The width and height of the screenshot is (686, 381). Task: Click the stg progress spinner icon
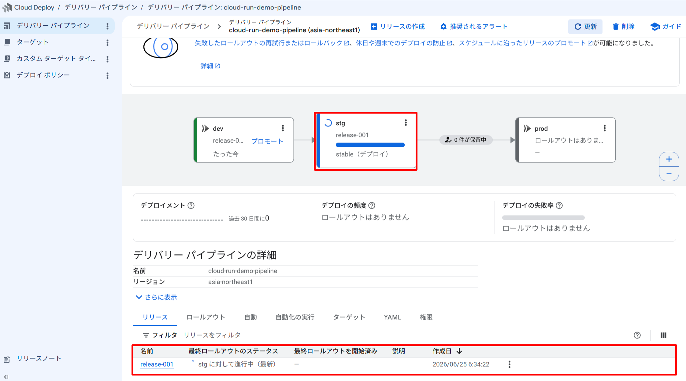328,123
